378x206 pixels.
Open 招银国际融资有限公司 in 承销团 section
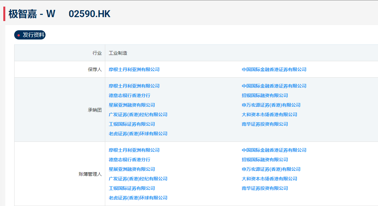pyautogui.click(x=265, y=95)
